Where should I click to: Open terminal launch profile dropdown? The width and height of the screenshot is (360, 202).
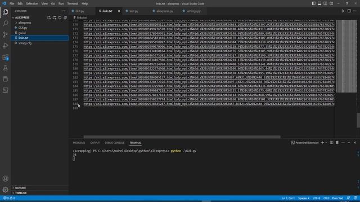[x=326, y=143]
